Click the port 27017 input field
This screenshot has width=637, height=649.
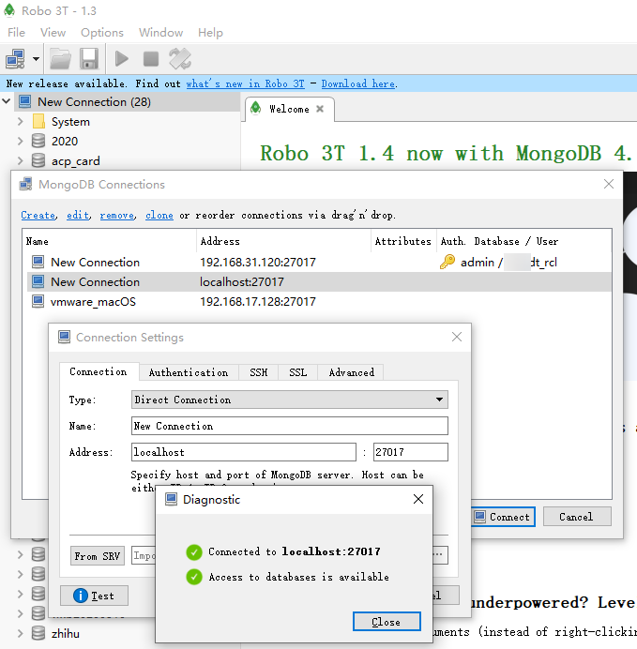410,452
